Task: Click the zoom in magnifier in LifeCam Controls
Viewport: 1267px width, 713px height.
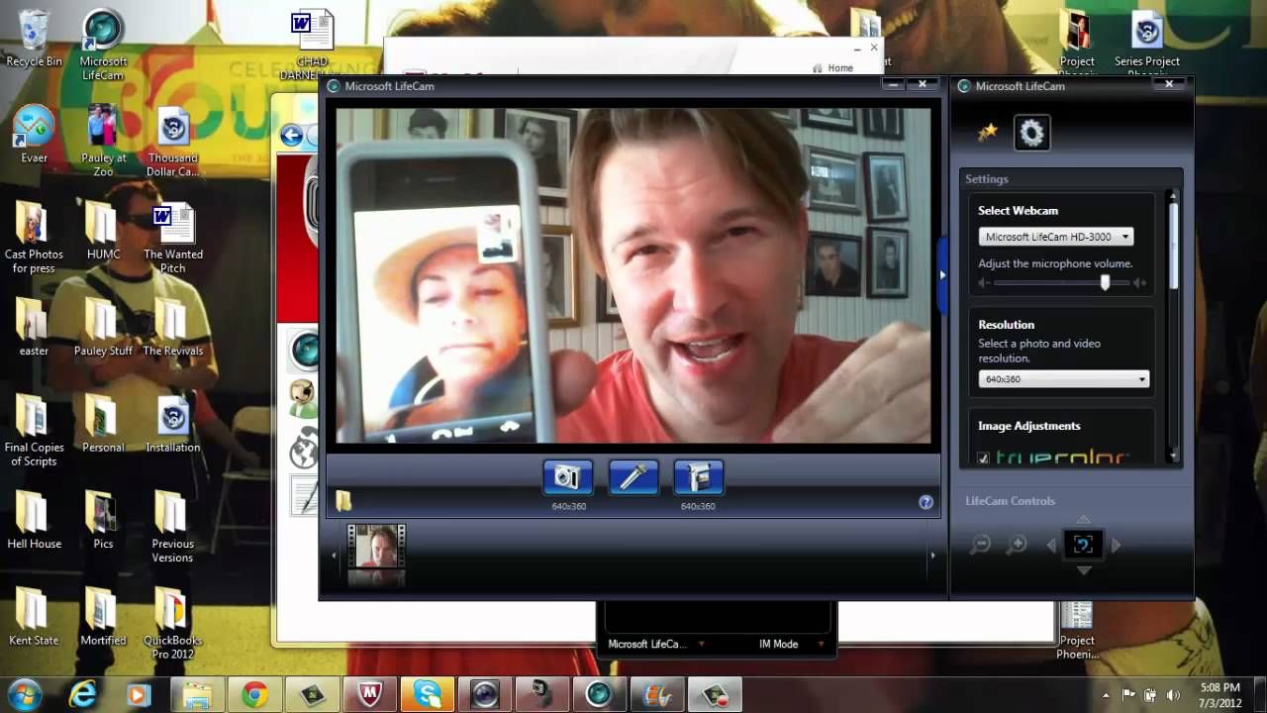Action: (1017, 545)
